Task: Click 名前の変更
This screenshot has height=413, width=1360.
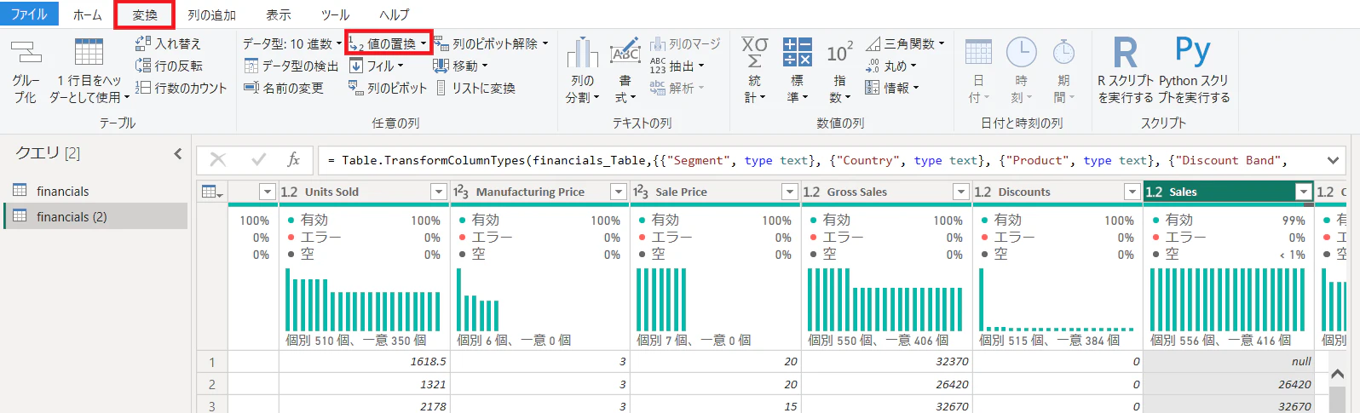Action: [284, 88]
